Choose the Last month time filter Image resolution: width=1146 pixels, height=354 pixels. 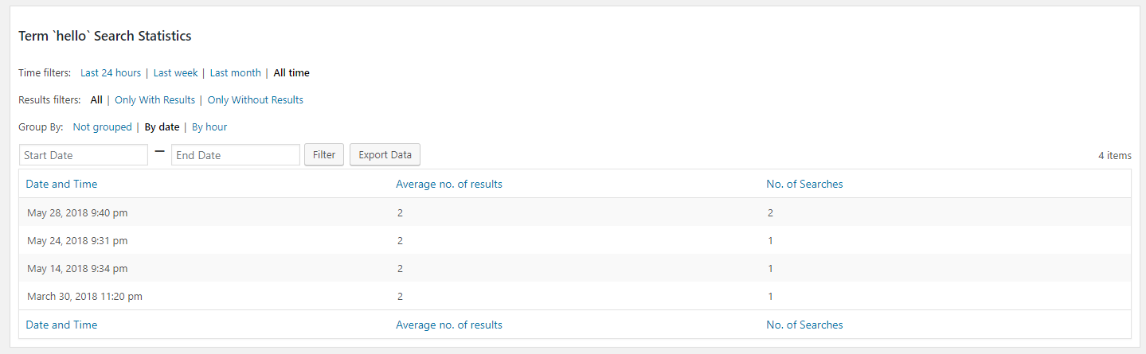pos(235,73)
